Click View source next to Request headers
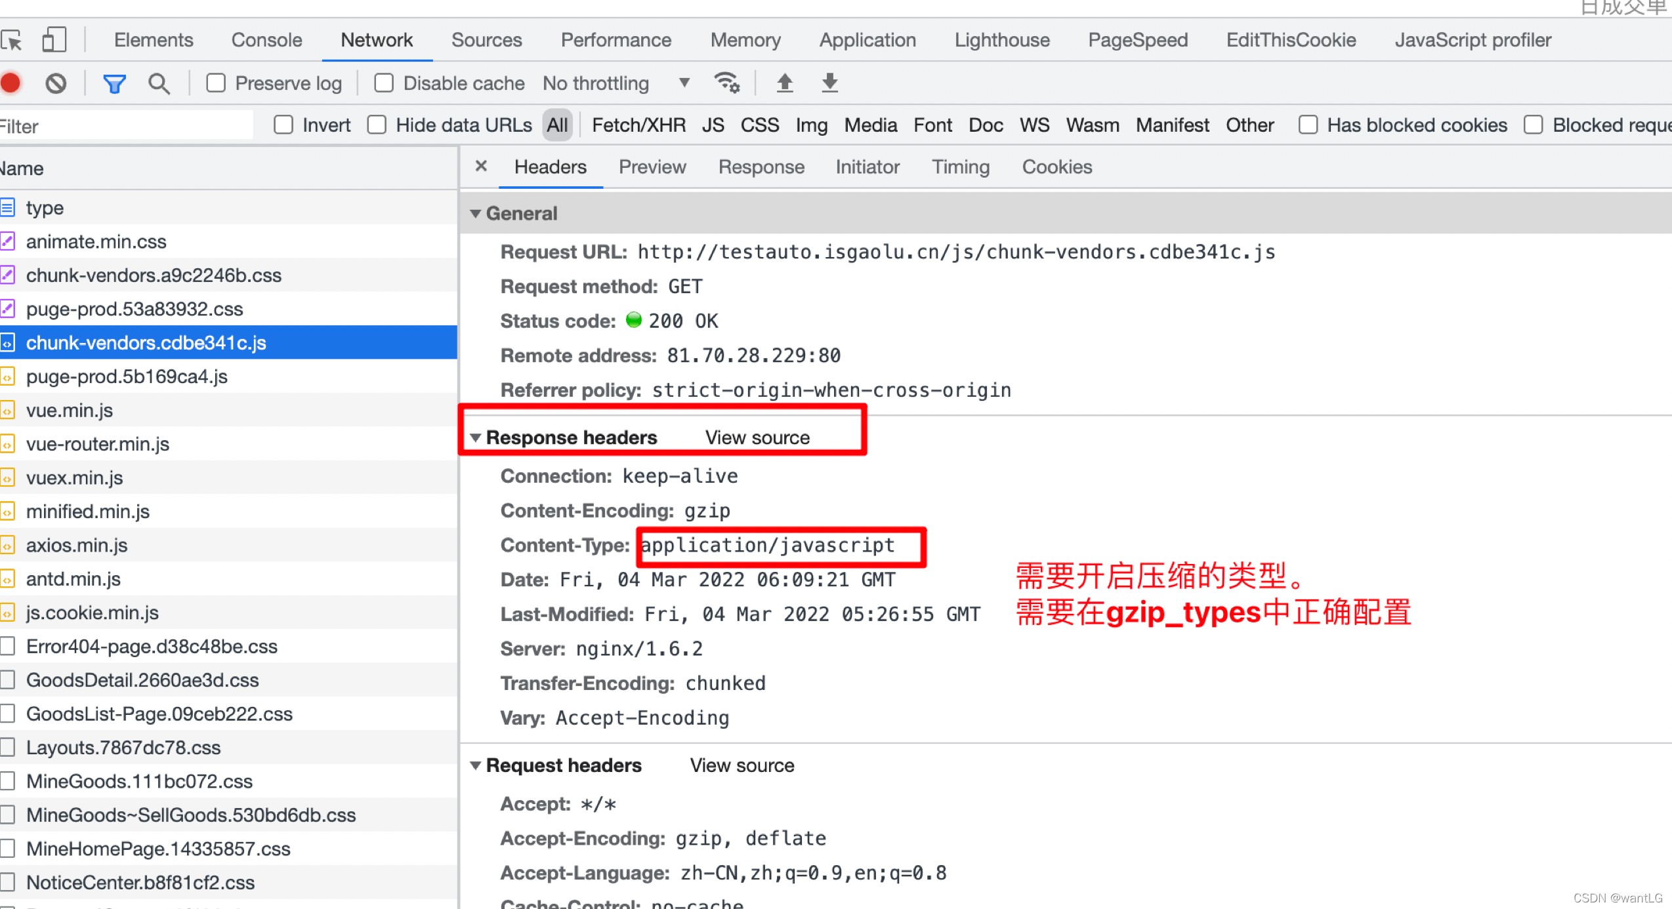This screenshot has width=1672, height=909. click(x=742, y=765)
